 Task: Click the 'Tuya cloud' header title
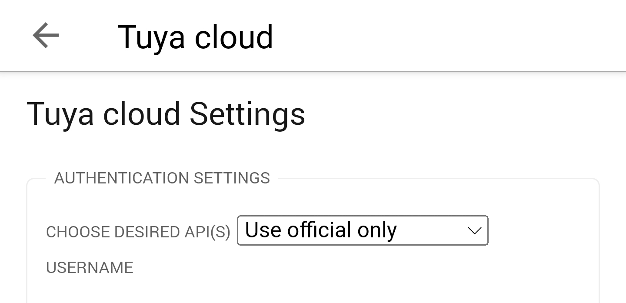pos(195,37)
